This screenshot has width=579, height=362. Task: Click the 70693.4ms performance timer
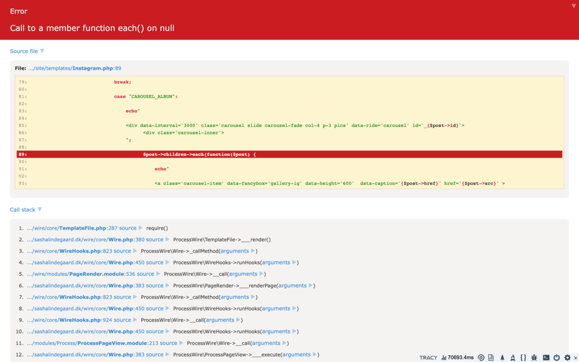tap(457, 358)
